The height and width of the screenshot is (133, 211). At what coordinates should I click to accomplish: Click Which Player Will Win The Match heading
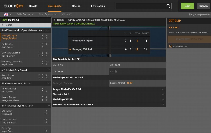69,77
